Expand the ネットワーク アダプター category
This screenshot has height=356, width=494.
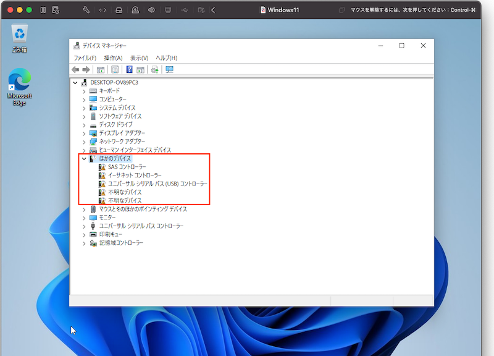pos(84,142)
